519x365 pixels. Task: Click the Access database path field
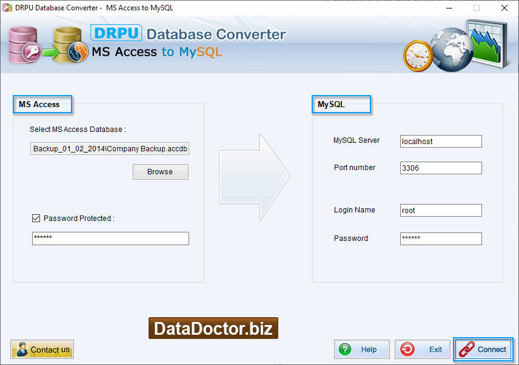(110, 149)
